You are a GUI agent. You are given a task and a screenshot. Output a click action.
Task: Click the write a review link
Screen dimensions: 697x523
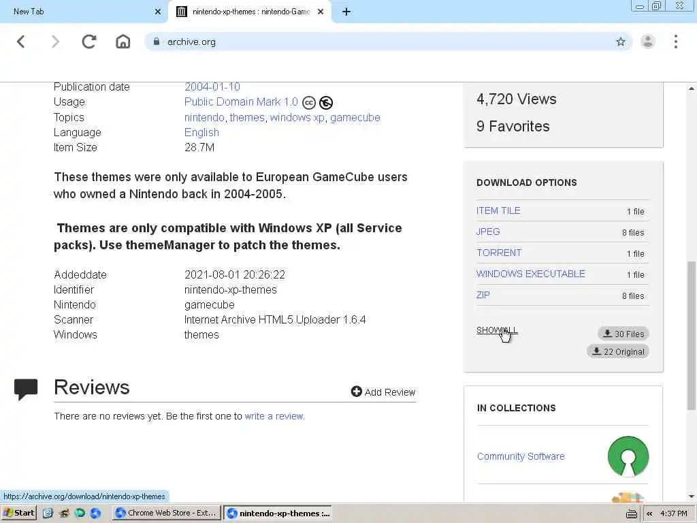(x=274, y=416)
